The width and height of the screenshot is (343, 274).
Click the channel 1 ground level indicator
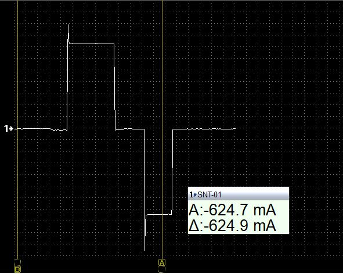point(9,128)
